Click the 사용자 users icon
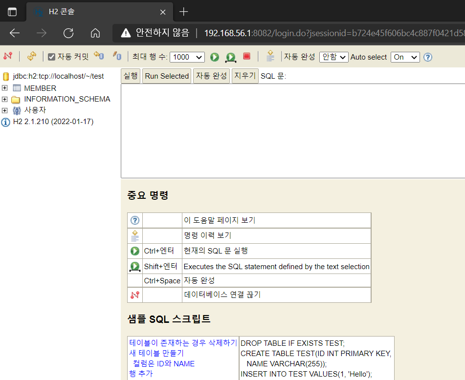 click(17, 110)
